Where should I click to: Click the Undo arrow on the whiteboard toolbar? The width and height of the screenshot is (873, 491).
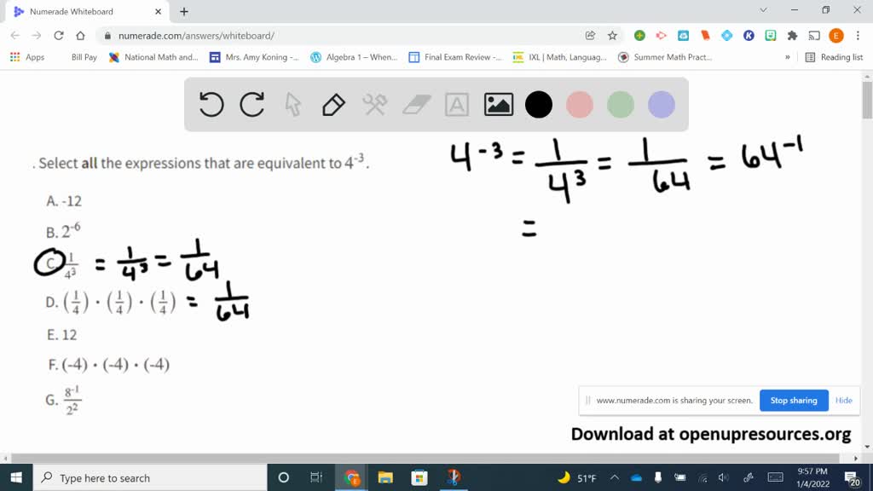210,104
